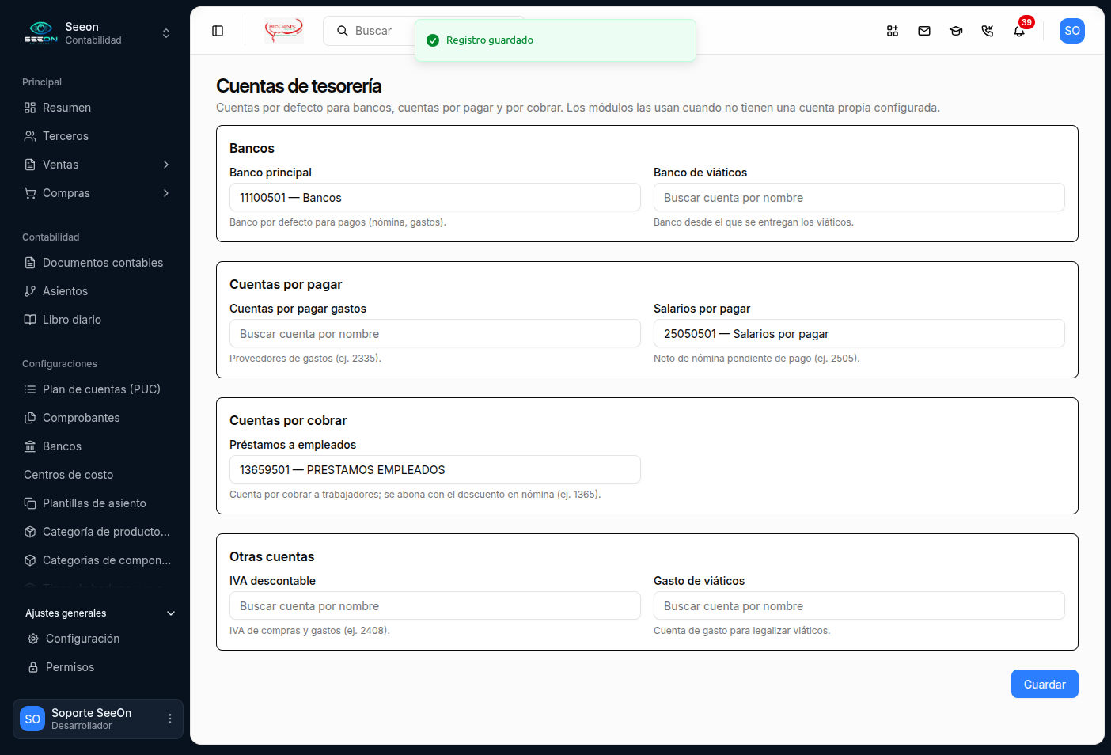
Task: Open Plantillas de asiento
Action: point(98,503)
